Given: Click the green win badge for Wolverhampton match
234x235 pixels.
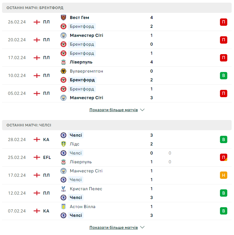Looking at the screenshot, I should 223,76.
